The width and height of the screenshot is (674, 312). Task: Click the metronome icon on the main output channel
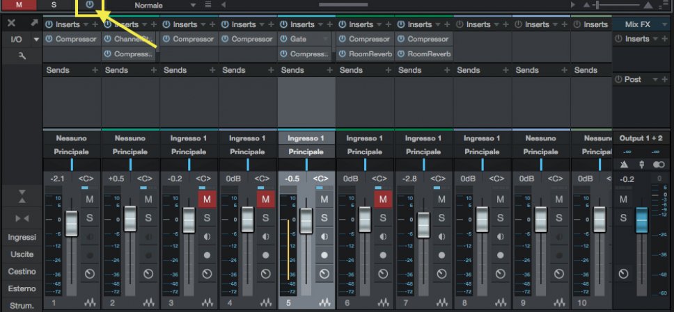click(x=624, y=165)
